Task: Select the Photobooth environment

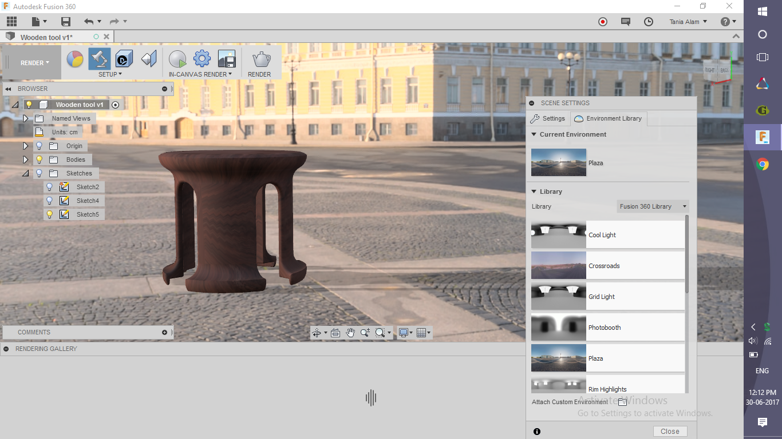Action: coord(607,327)
